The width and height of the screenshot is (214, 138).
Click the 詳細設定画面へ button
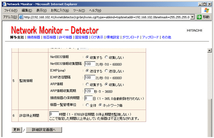[x=44, y=130]
